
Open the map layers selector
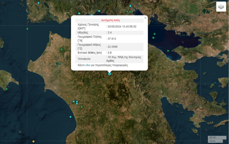221,7
